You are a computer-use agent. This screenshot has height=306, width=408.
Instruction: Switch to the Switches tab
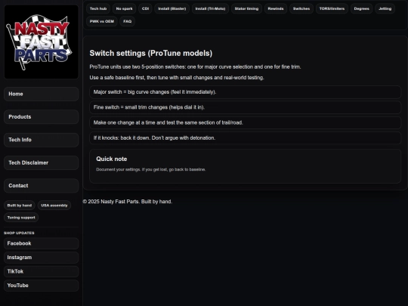[x=301, y=8]
